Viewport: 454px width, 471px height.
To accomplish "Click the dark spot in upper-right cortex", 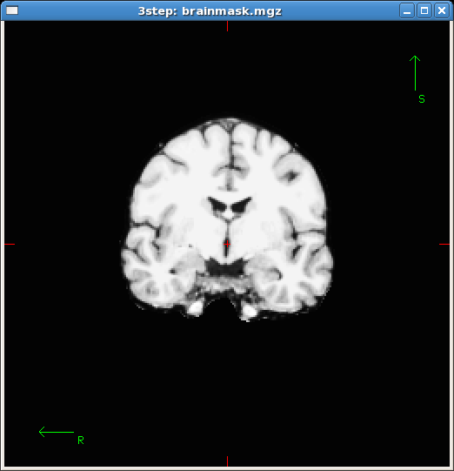I will 290,175.
